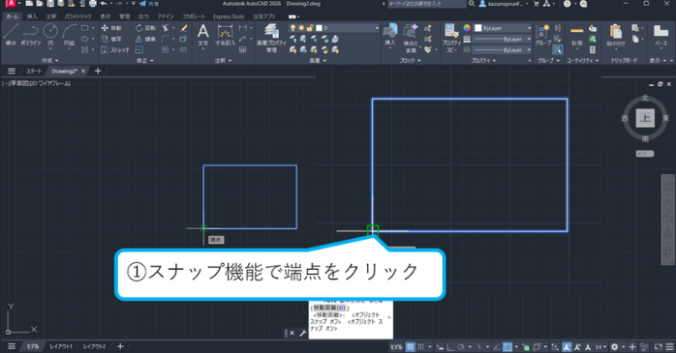Screen dimensions: 676x353
Task: Toggle snap mode in status bar
Action: point(421,346)
